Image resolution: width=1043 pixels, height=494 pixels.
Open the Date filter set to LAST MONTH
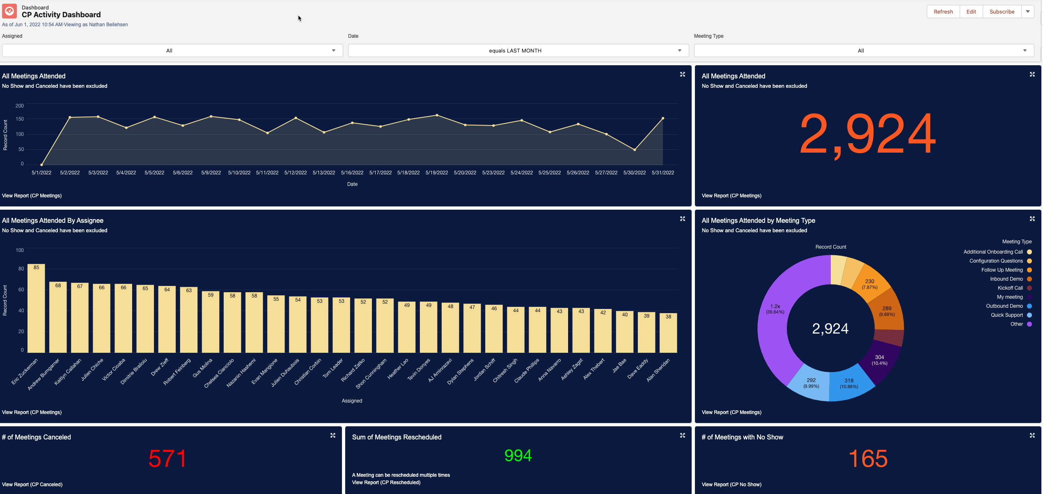coord(518,50)
